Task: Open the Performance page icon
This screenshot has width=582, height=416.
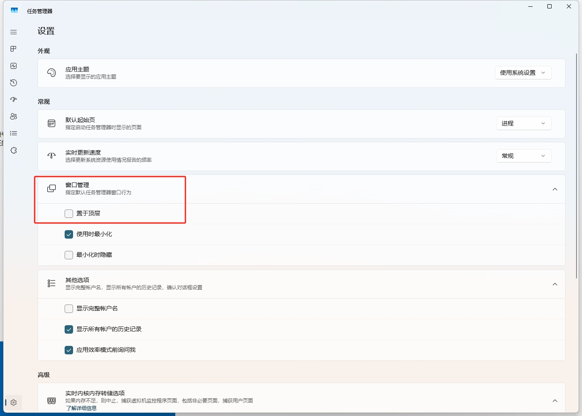Action: click(x=14, y=66)
